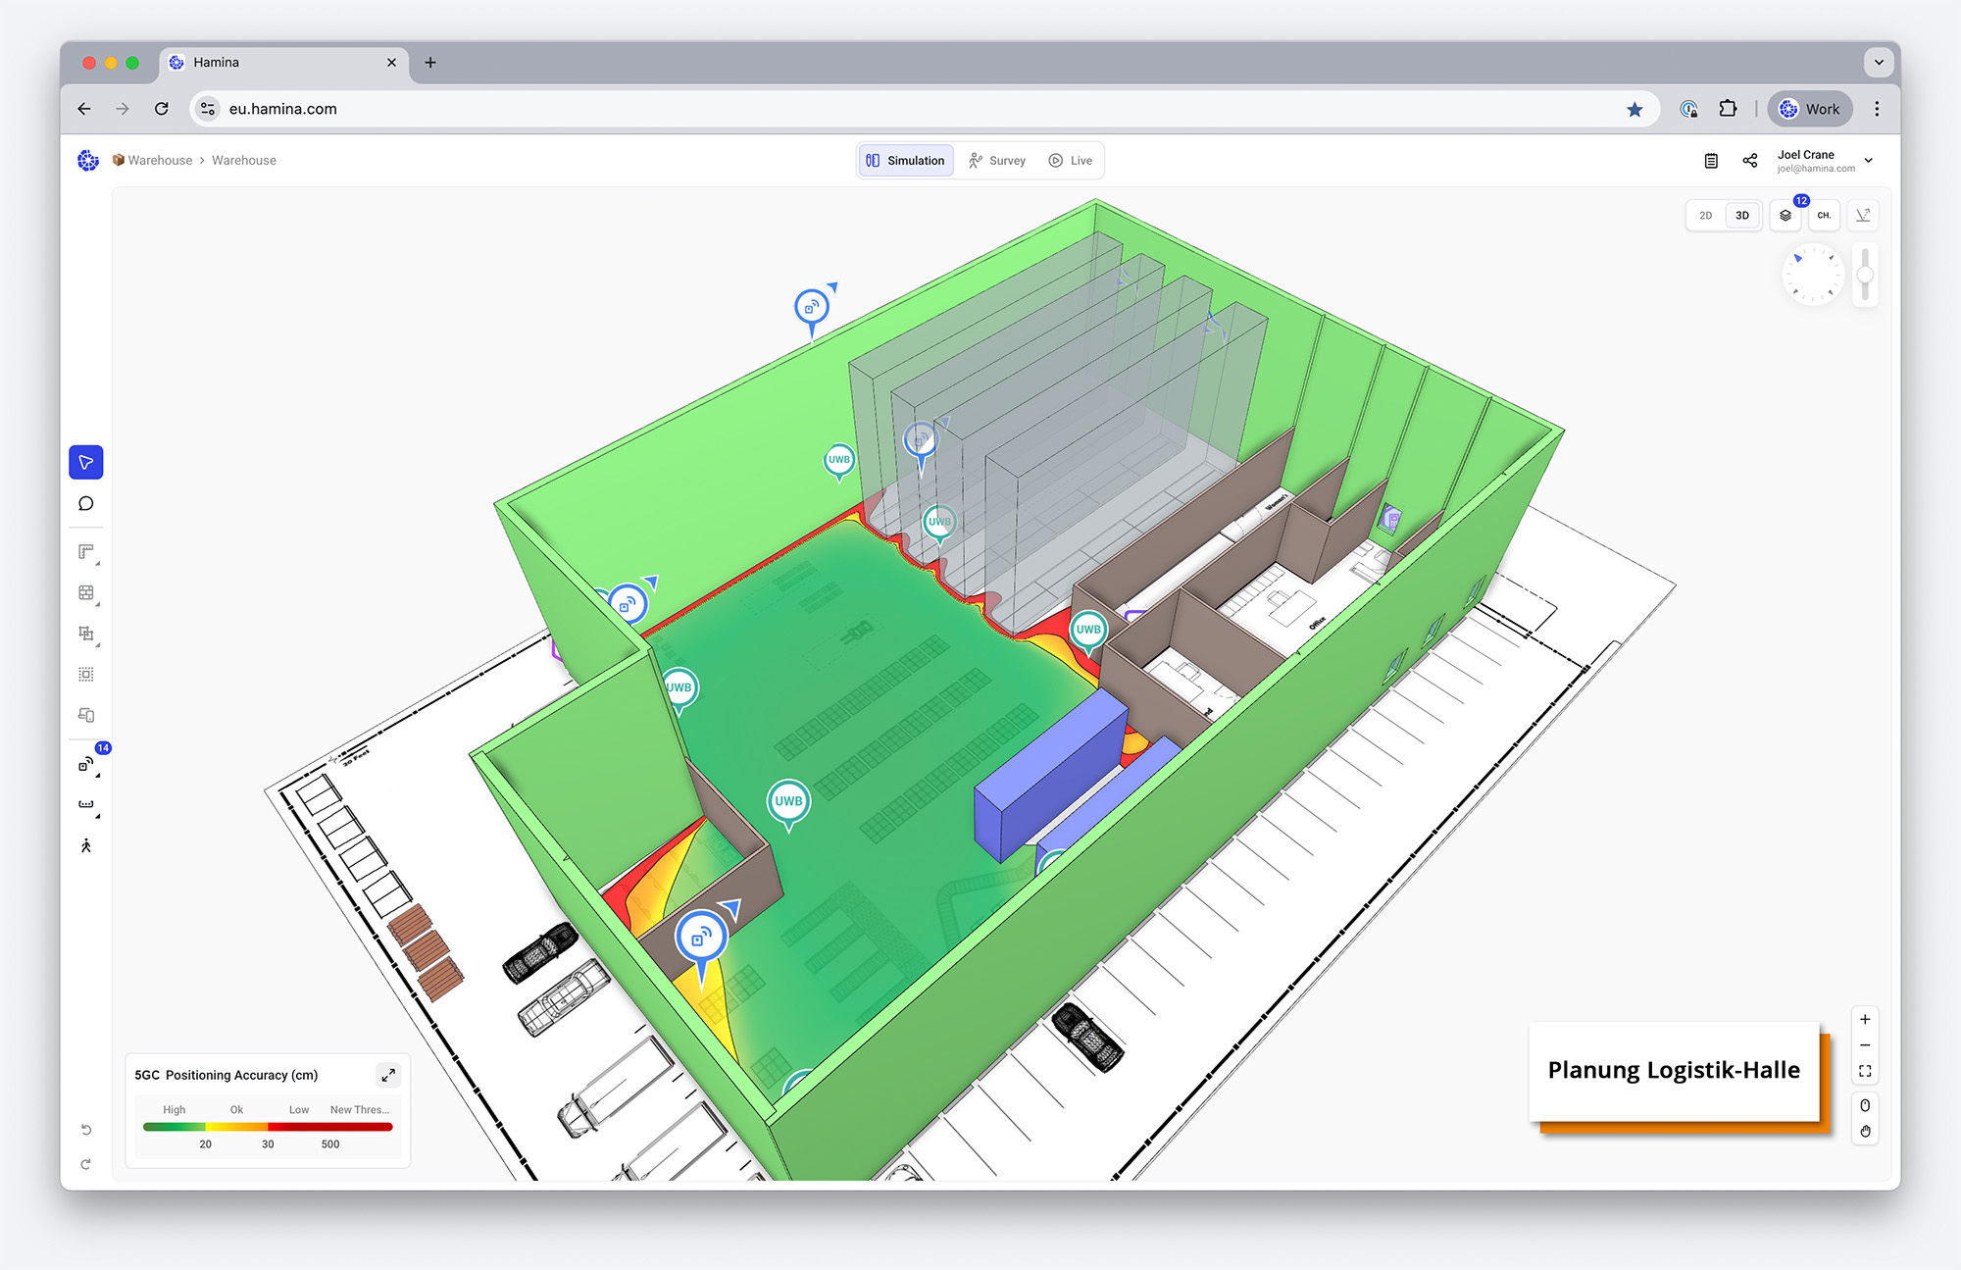Toggle the CH. channel view button

(1824, 216)
